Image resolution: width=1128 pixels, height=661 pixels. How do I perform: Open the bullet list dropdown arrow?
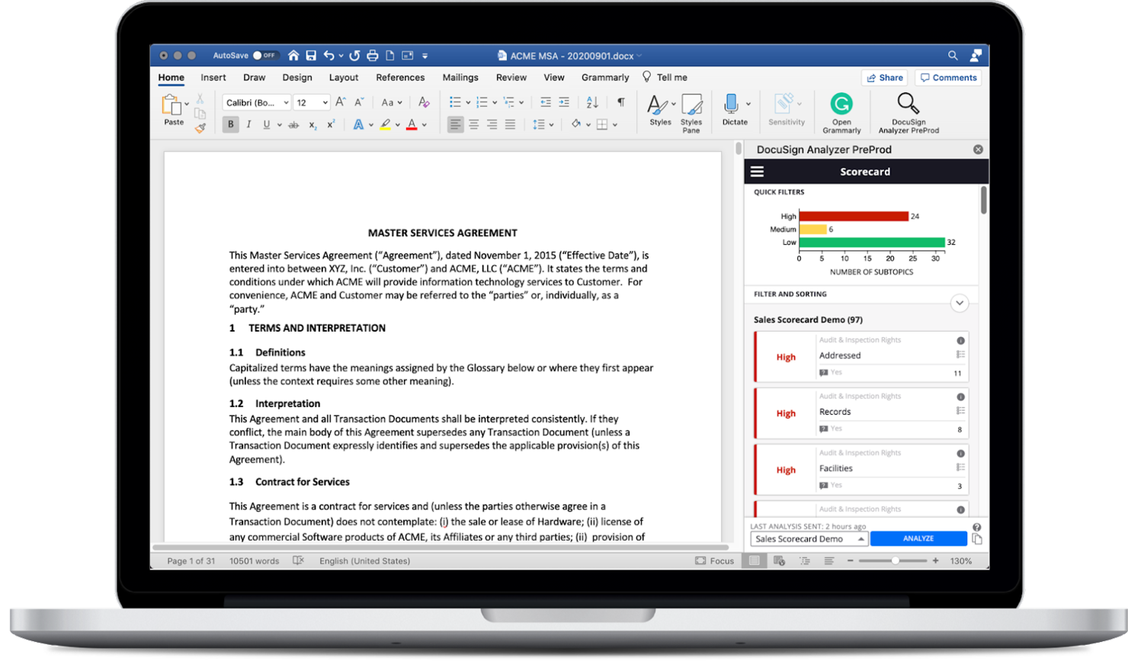(468, 103)
